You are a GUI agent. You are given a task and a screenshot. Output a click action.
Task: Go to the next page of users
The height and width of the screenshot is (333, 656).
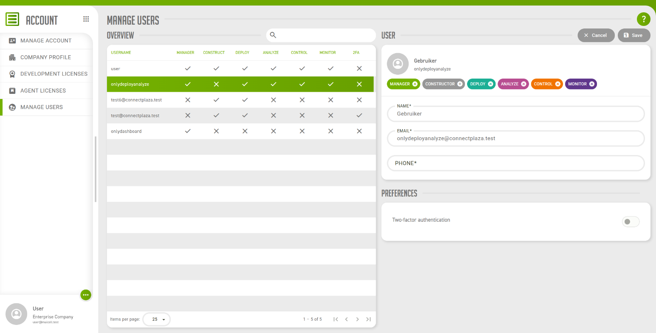(358, 319)
